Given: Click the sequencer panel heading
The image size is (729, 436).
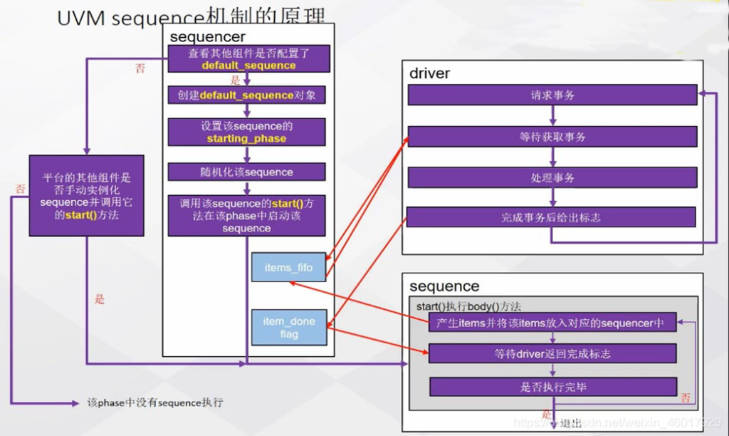Looking at the screenshot, I should [207, 37].
